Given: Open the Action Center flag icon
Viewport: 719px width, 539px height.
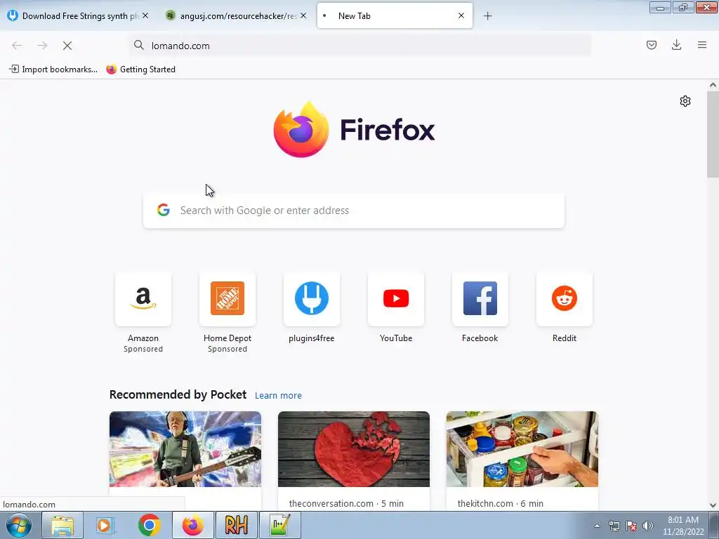Looking at the screenshot, I should click(631, 526).
